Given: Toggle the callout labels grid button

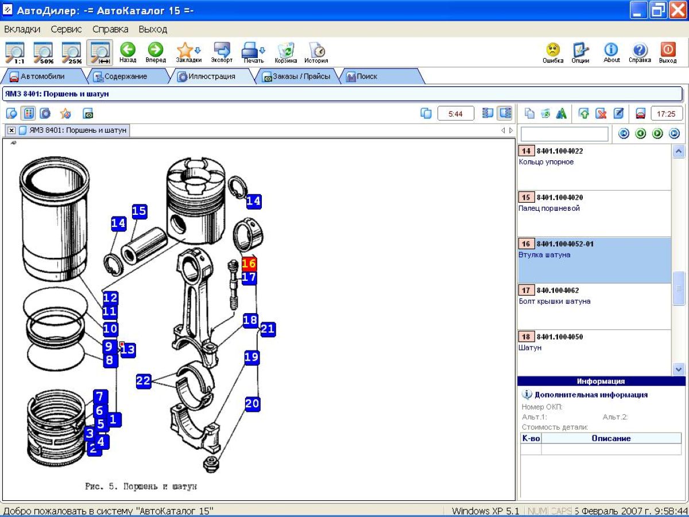Looking at the screenshot, I should click(x=28, y=113).
